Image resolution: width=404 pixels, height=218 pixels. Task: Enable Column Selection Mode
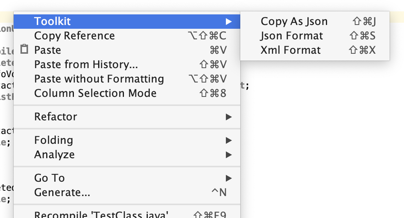[x=95, y=93]
